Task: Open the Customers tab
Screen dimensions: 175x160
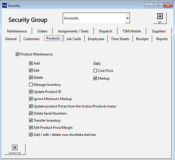Action: click(x=31, y=39)
